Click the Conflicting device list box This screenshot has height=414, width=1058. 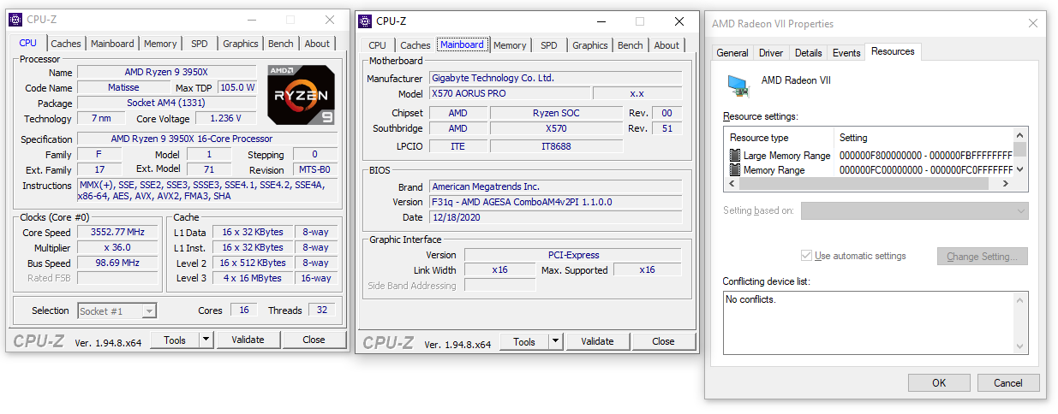point(875,322)
